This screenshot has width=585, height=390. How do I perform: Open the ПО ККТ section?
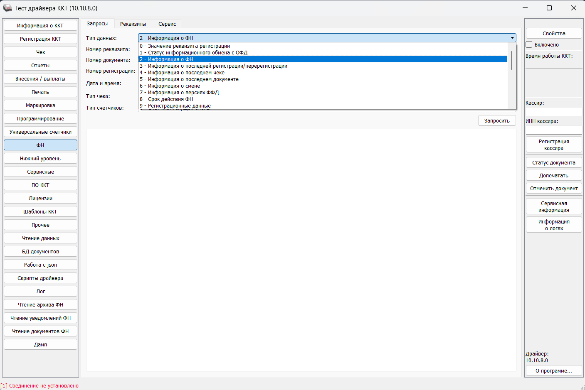[x=40, y=185]
